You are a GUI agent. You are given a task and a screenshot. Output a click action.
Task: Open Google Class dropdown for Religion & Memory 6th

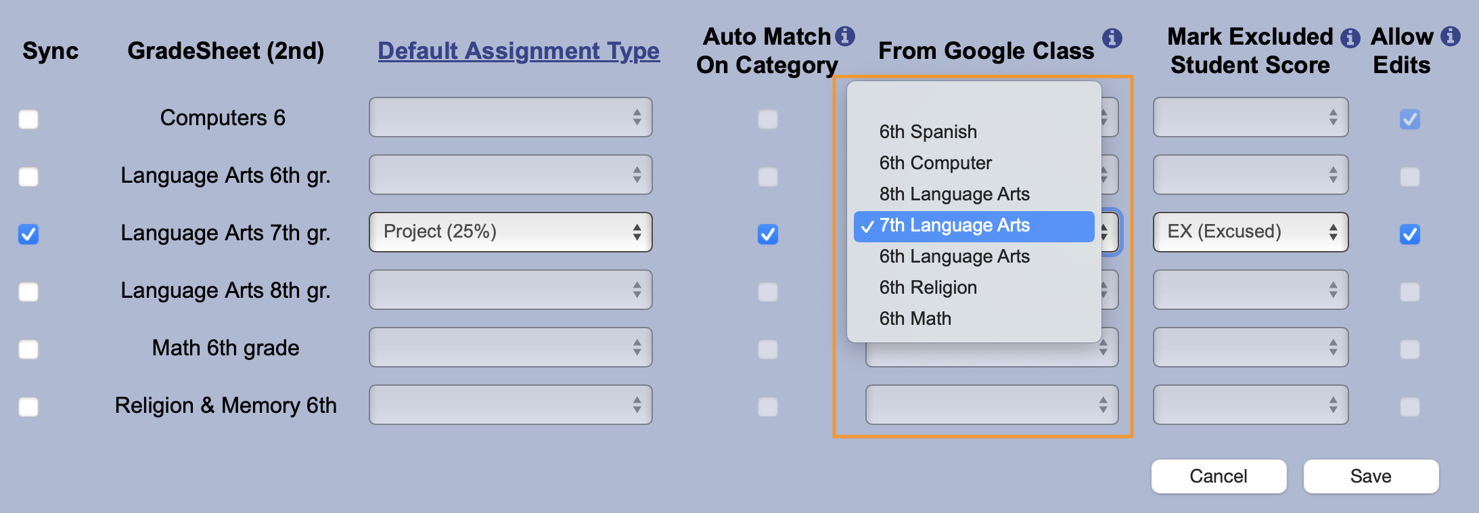click(992, 405)
